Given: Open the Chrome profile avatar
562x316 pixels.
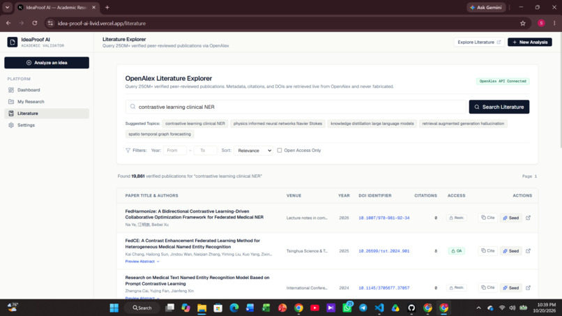Looking at the screenshot, I should coord(541,23).
